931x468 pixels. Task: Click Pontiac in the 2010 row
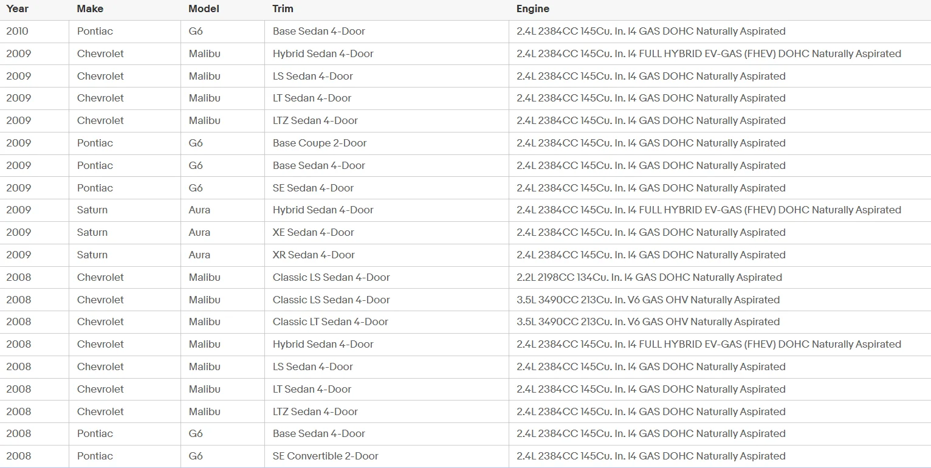click(x=95, y=32)
